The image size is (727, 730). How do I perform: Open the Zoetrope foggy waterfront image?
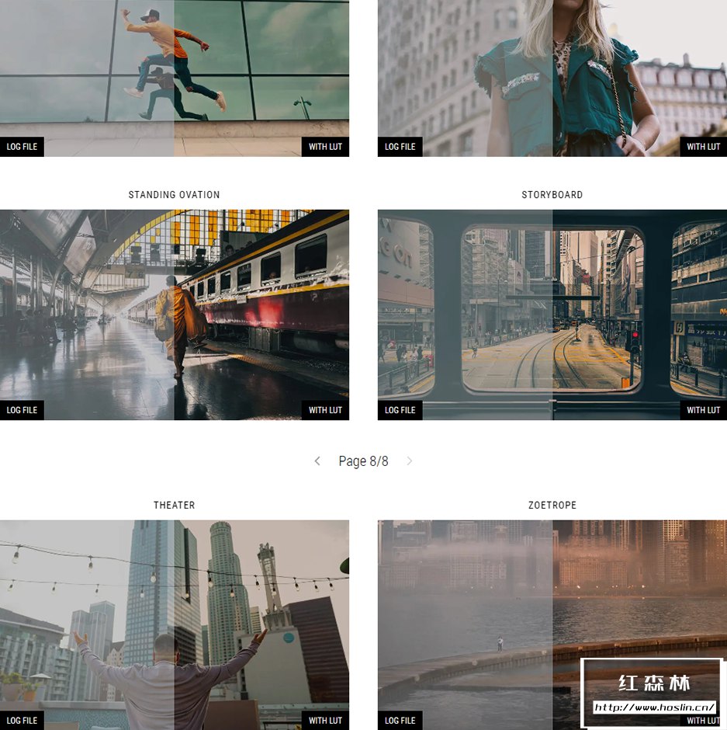(x=552, y=625)
